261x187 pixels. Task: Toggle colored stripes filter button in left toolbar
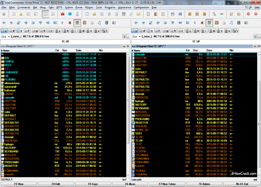pyautogui.click(x=77, y=23)
